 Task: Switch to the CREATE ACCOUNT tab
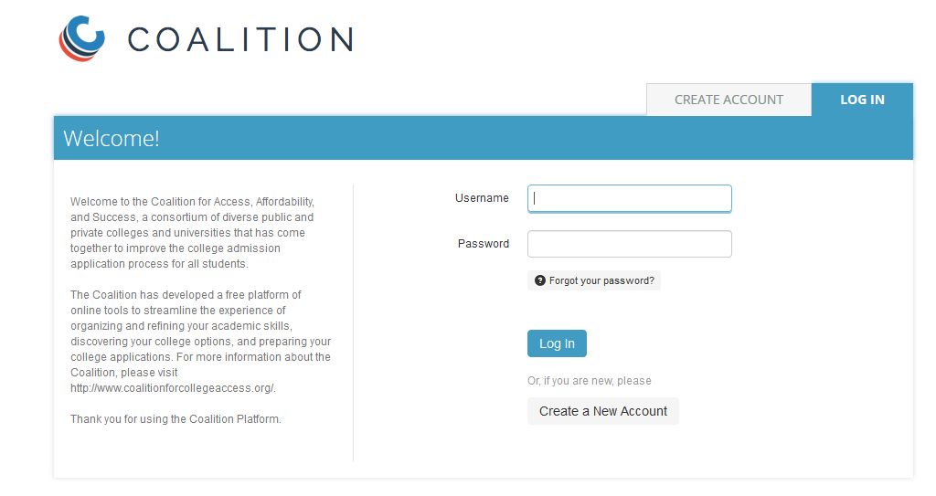(x=729, y=100)
